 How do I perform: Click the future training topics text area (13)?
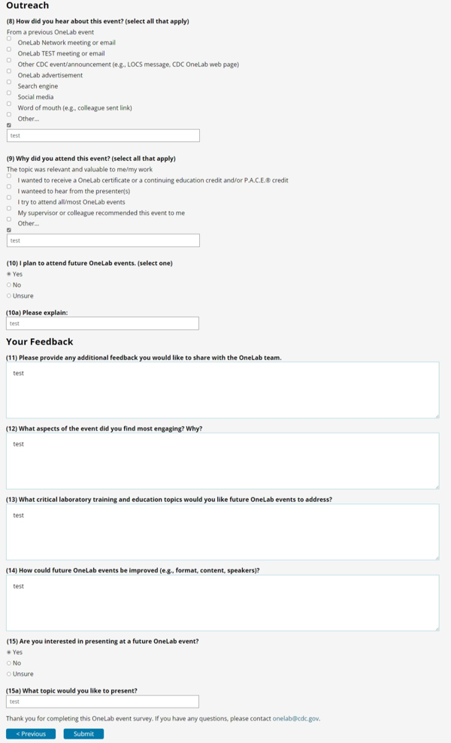(222, 531)
